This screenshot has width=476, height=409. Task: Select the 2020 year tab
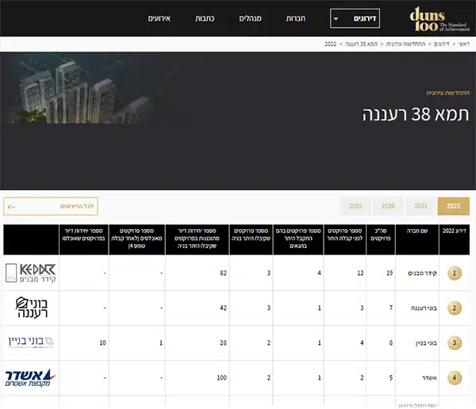388,206
